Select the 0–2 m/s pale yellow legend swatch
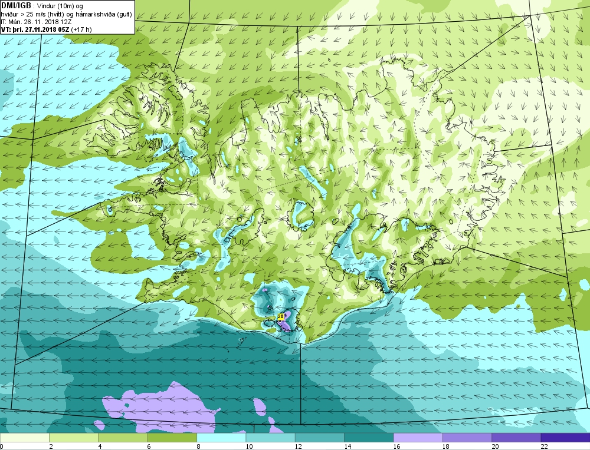Screen dimensions: 590x450 click(x=24, y=438)
